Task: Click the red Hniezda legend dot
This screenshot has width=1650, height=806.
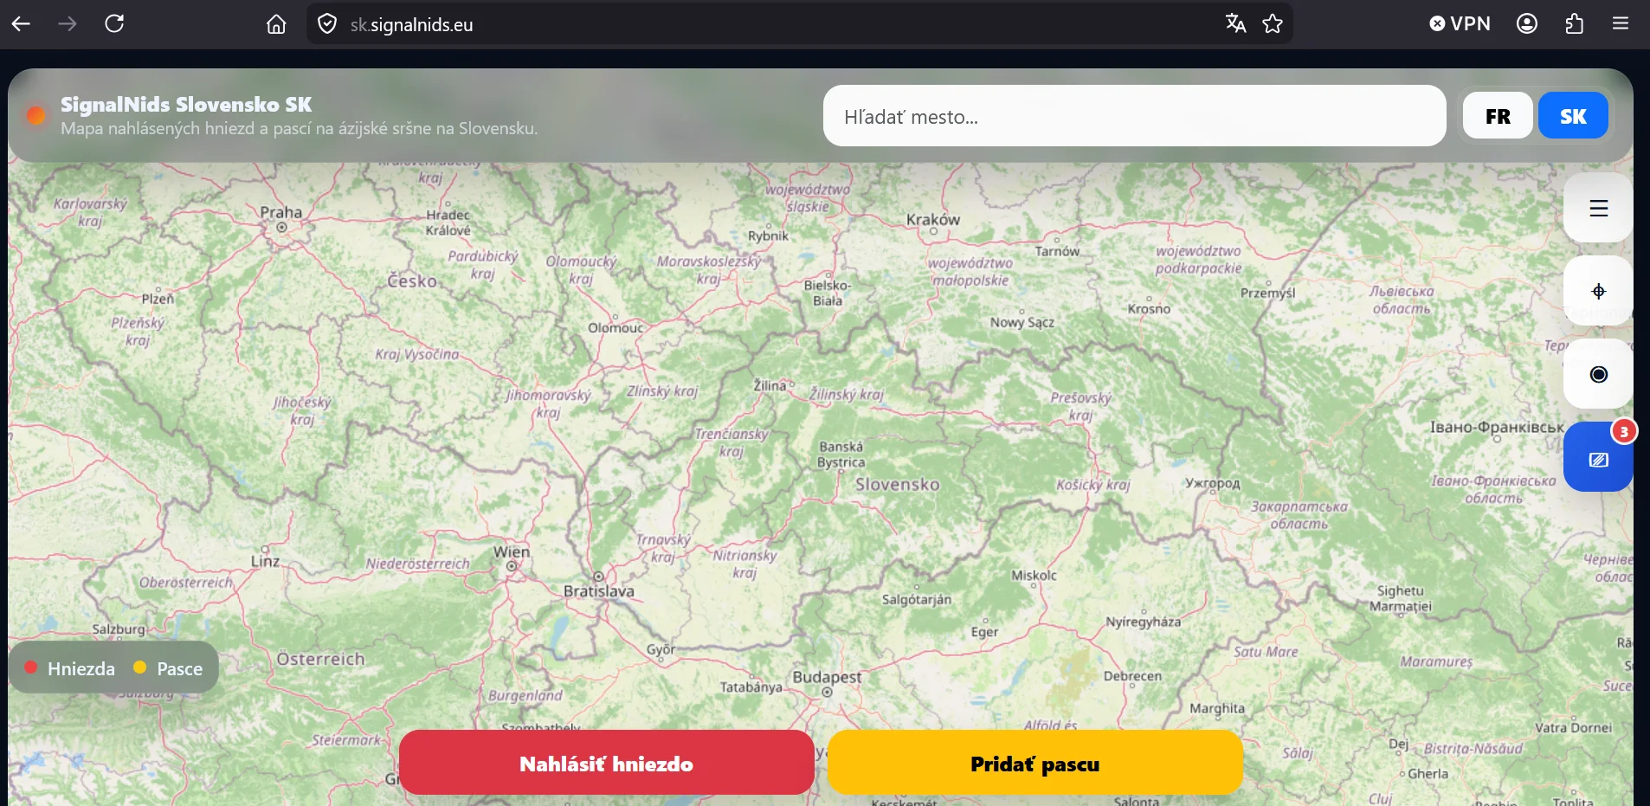Action: [31, 667]
